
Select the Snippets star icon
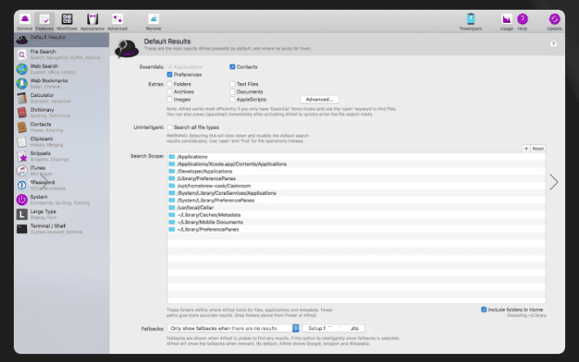(x=22, y=157)
